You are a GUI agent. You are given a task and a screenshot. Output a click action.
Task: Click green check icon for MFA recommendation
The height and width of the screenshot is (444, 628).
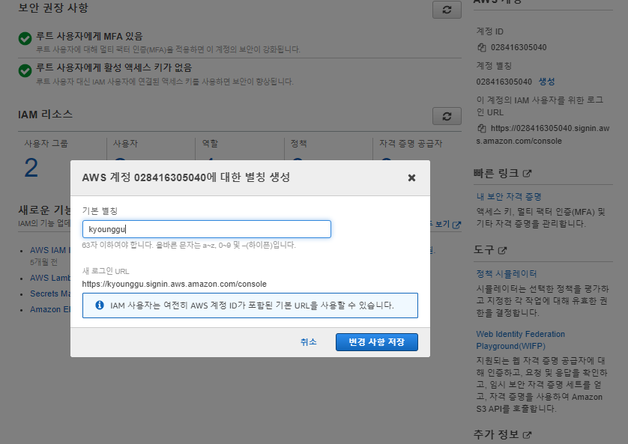click(x=25, y=39)
